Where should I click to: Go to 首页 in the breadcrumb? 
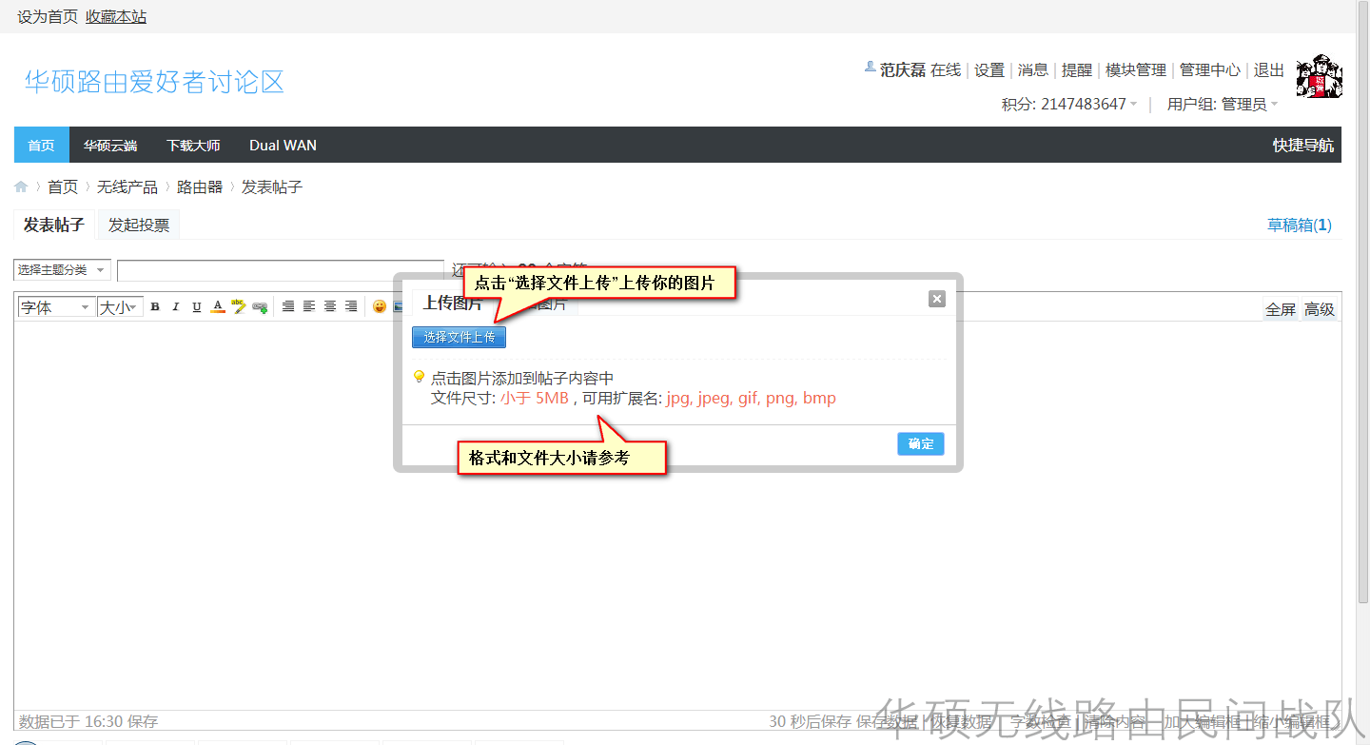(63, 187)
